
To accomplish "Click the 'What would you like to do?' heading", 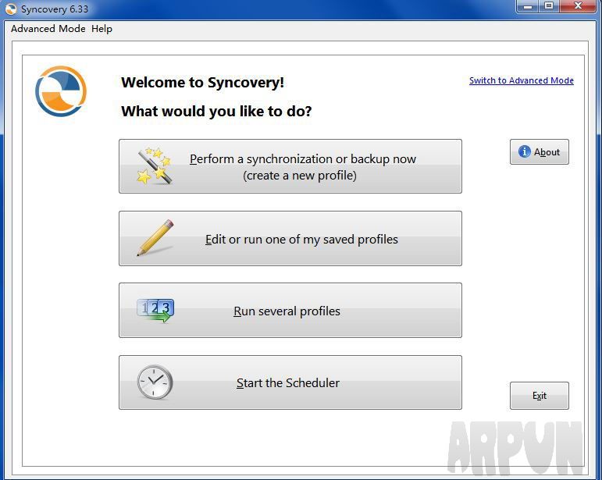I will point(216,112).
